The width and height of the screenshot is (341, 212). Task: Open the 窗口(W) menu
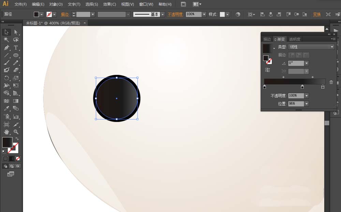tap(146, 4)
